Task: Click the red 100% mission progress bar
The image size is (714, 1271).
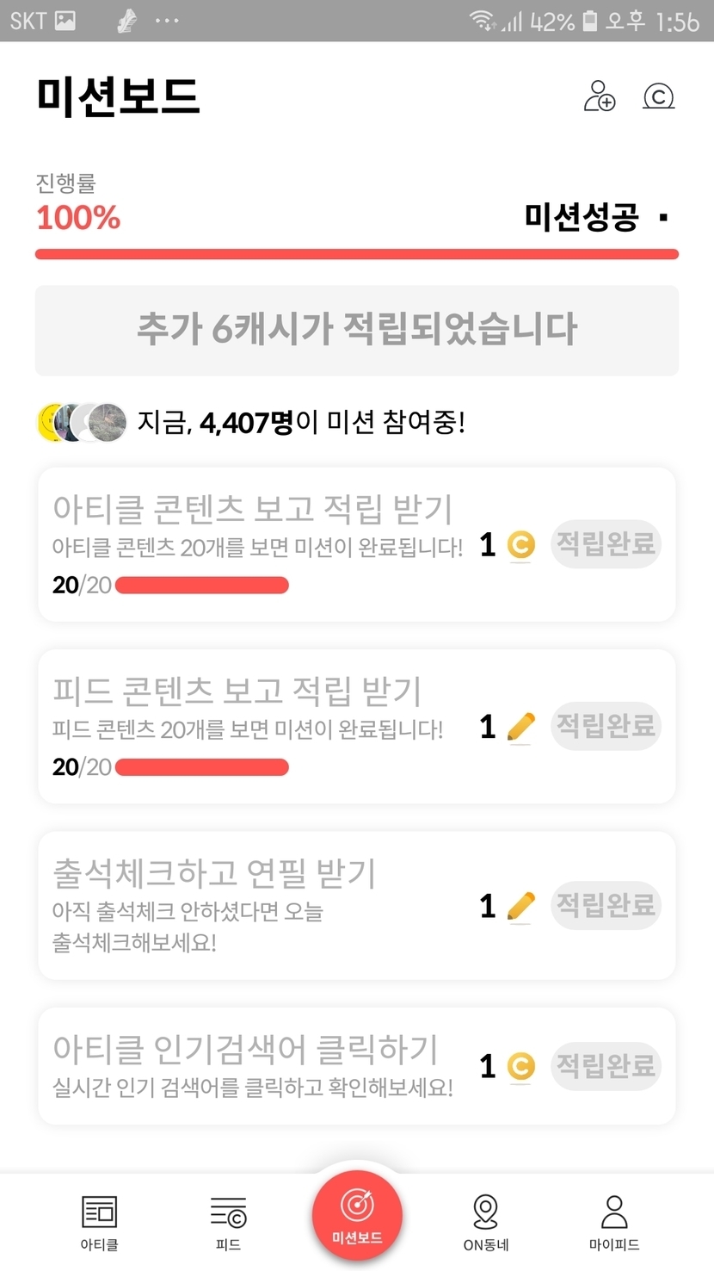Action: tap(357, 255)
